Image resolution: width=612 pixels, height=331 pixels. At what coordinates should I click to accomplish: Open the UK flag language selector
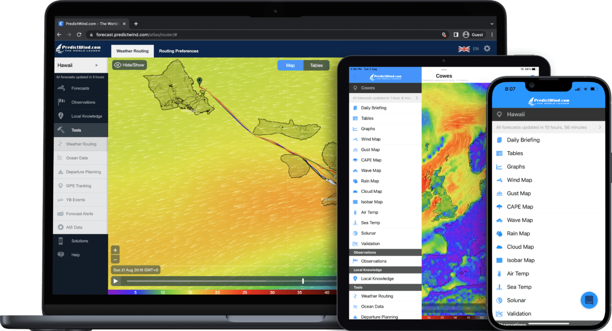[x=464, y=49]
